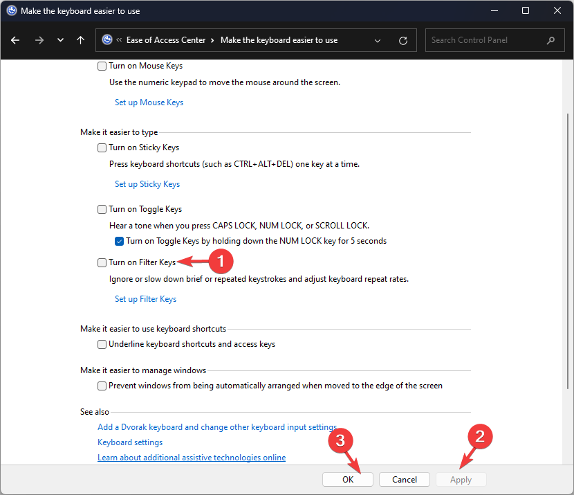Click the Ease of Access address bar icon
The width and height of the screenshot is (574, 495).
(x=107, y=40)
